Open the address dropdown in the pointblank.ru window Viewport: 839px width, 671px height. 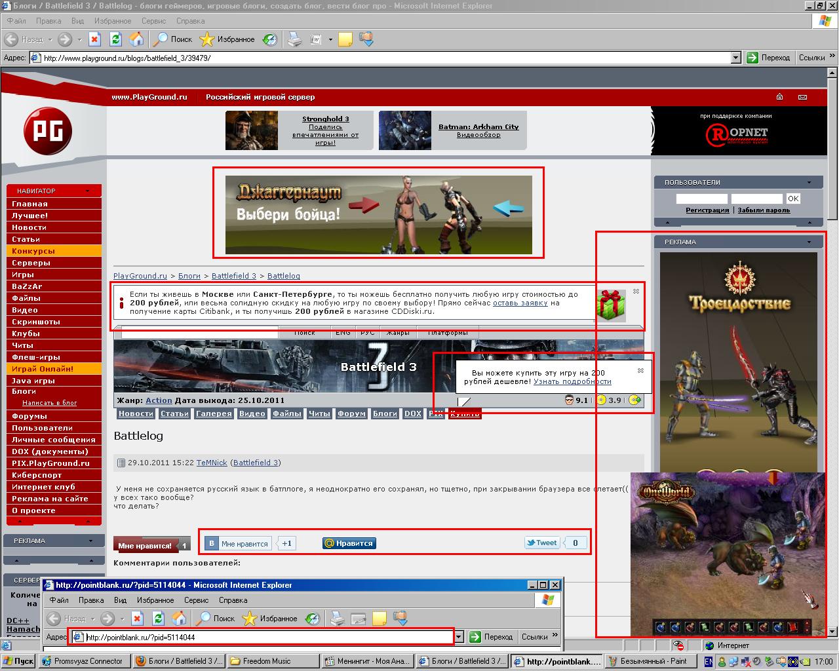(459, 636)
